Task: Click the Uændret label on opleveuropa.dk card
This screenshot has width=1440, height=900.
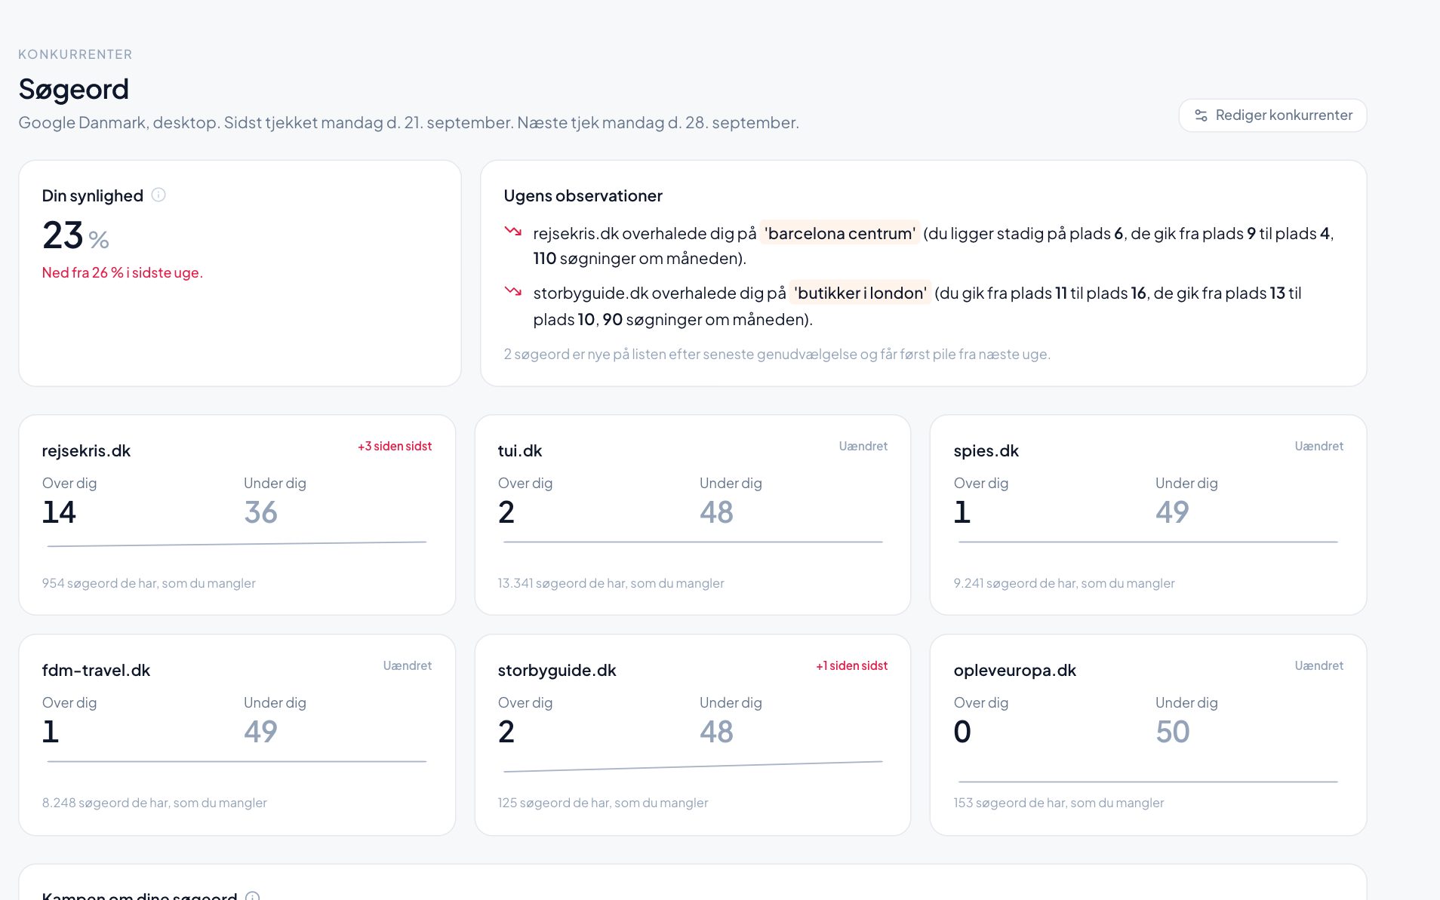Action: click(1319, 665)
